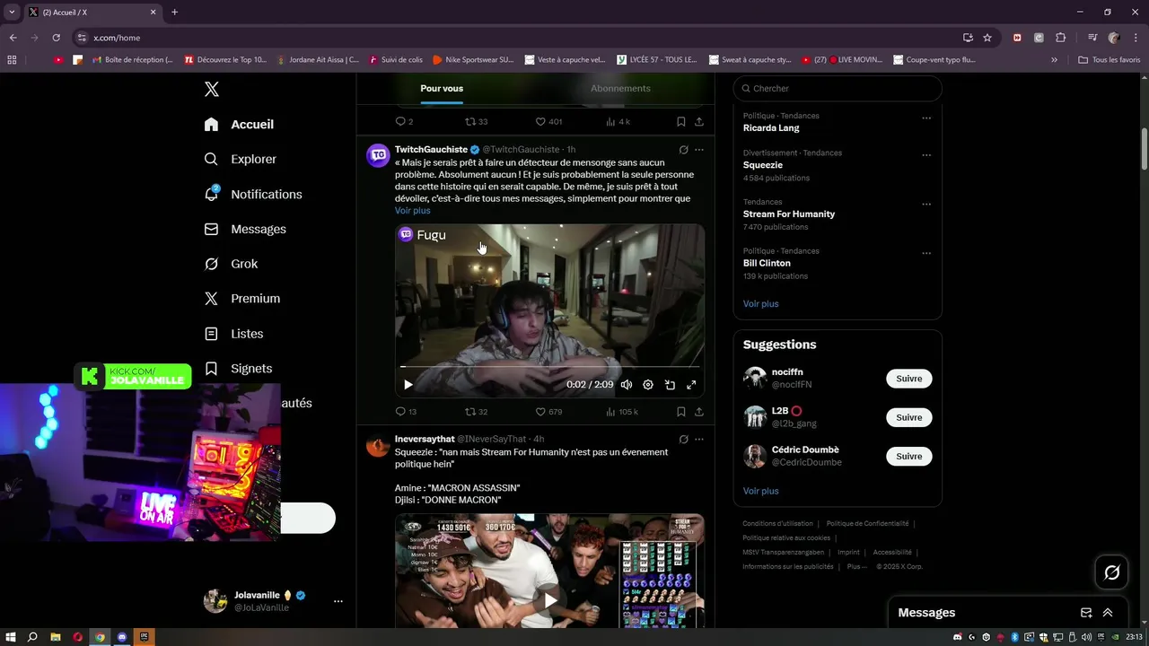Play the Stream For Humanity video
Image resolution: width=1149 pixels, height=646 pixels.
click(549, 598)
